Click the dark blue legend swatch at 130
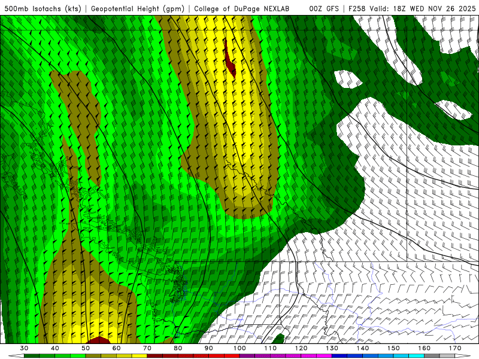 click(339, 356)
